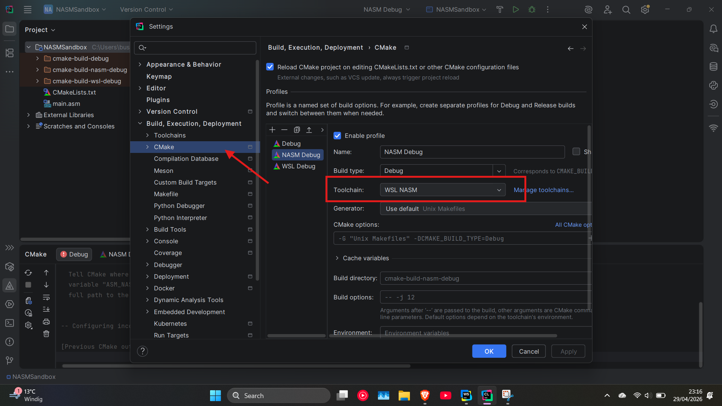
Task: Open the Database tool window
Action: pyautogui.click(x=713, y=67)
